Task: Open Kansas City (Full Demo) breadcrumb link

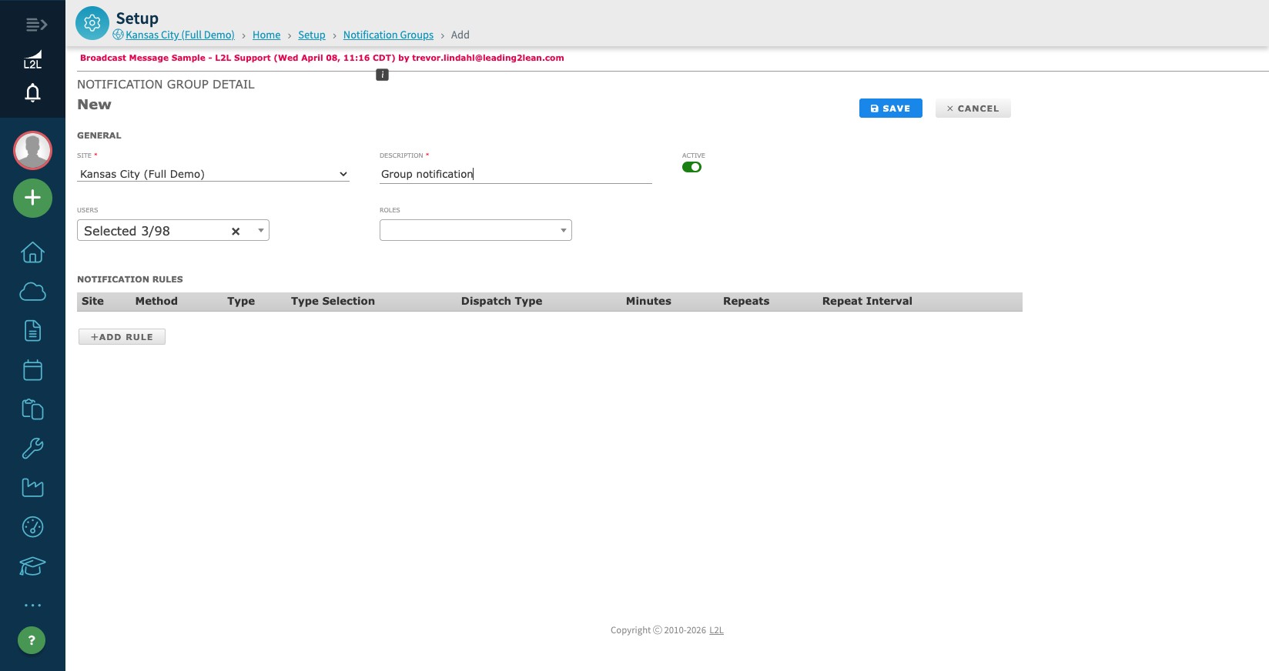Action: pos(180,35)
